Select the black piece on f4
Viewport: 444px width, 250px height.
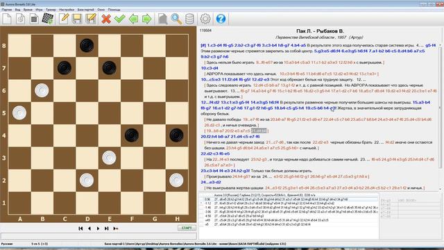[x=132, y=135]
